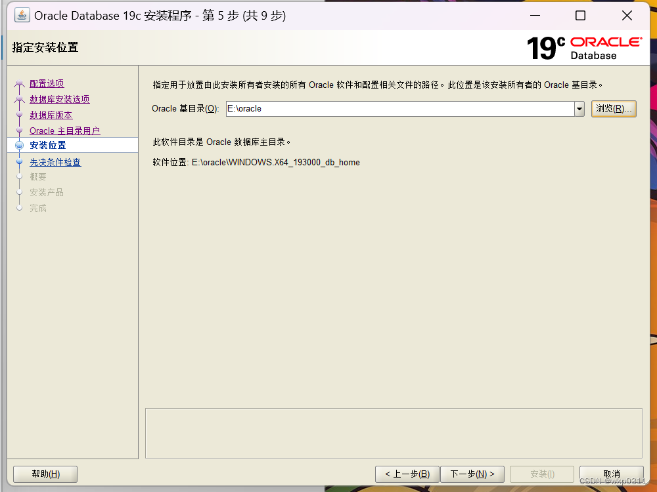Screen dimensions: 657x492
Task: Expand the Oracle 基目录 dropdown arrow
Action: point(579,108)
